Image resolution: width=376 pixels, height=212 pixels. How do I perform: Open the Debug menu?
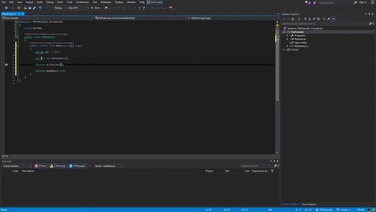[x=49, y=2]
